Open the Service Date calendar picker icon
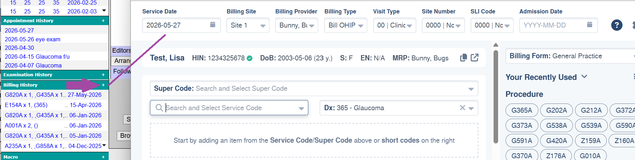 (212, 24)
